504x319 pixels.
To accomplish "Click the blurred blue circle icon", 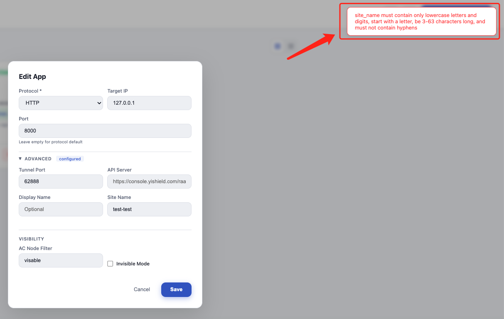I will (278, 46).
